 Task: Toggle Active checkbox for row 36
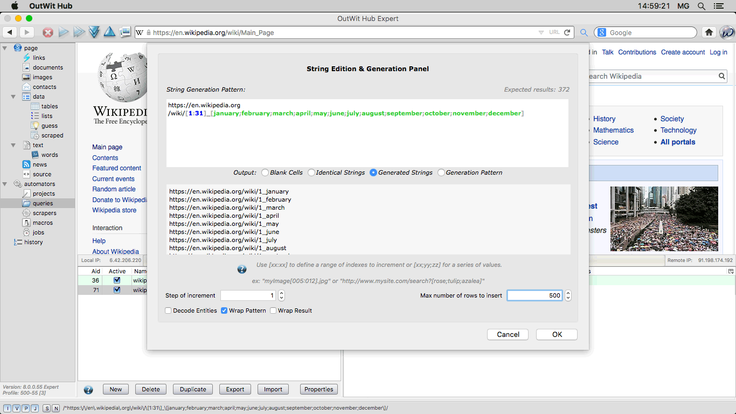pos(117,280)
